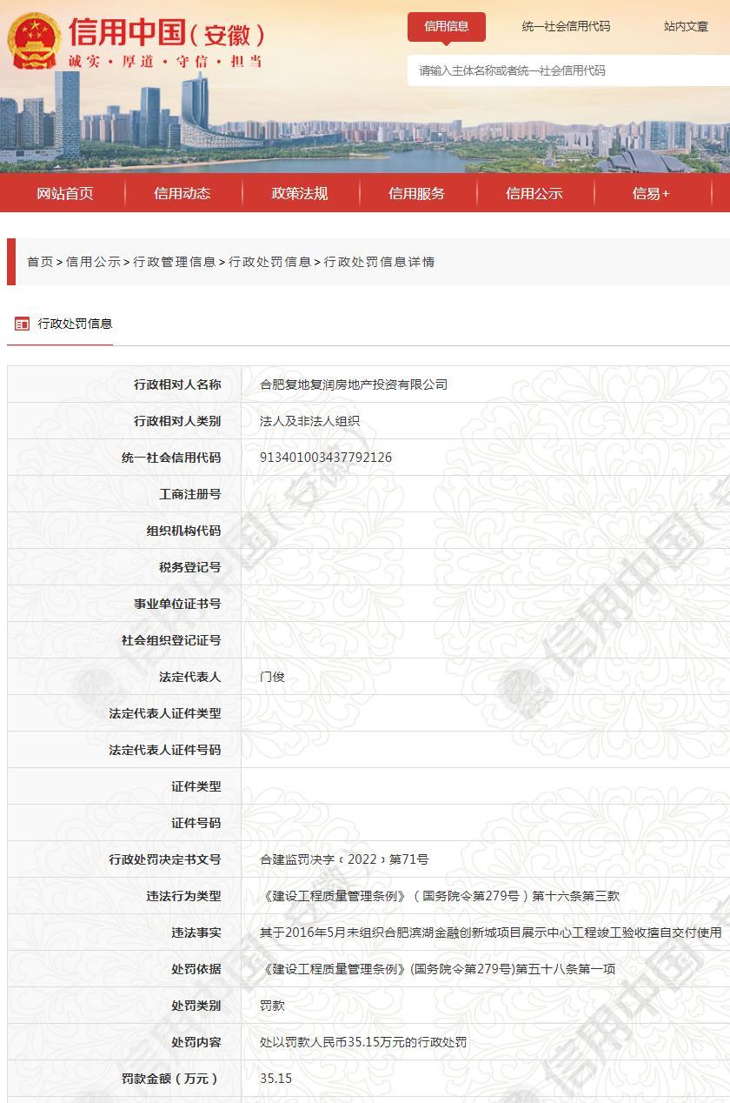Focus the subject name search input field
This screenshot has height=1103, width=730.
pyautogui.click(x=569, y=70)
